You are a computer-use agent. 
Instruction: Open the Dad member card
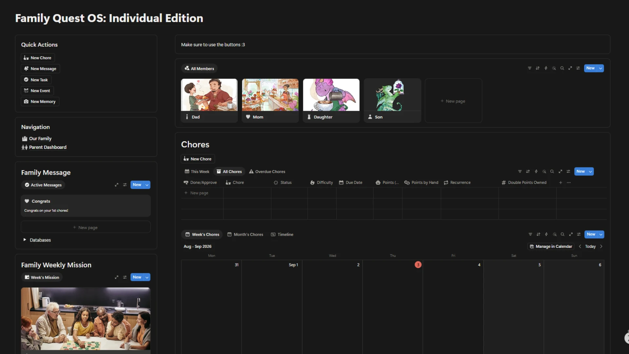[209, 101]
